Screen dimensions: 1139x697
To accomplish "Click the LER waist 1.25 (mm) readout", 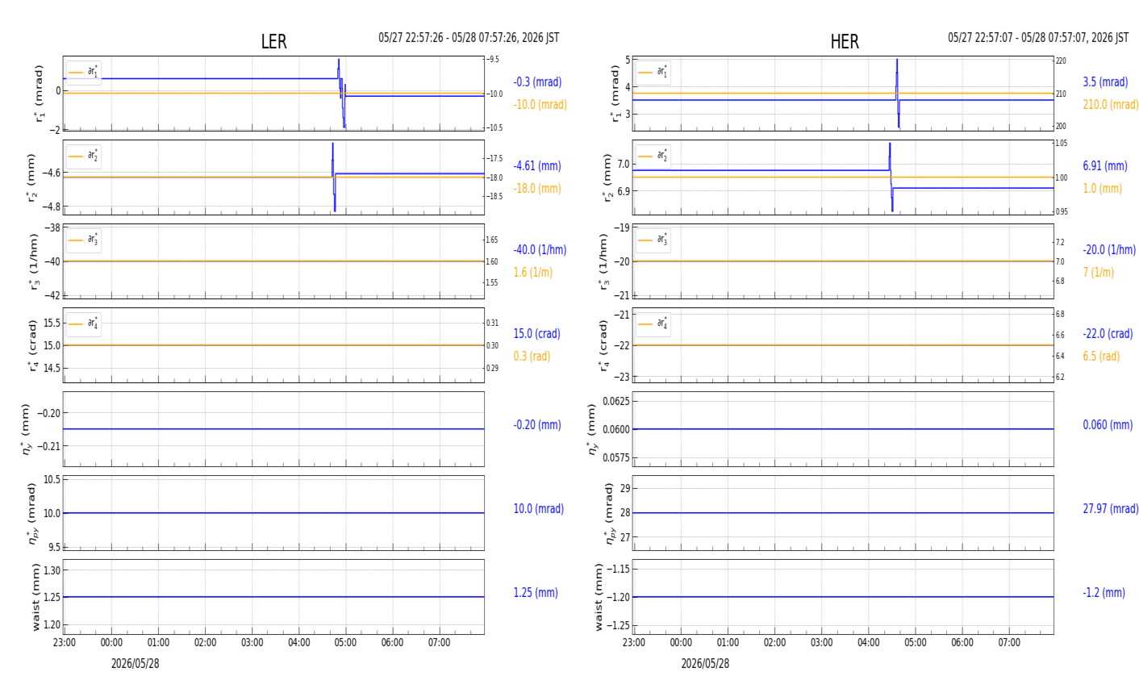I will point(536,593).
